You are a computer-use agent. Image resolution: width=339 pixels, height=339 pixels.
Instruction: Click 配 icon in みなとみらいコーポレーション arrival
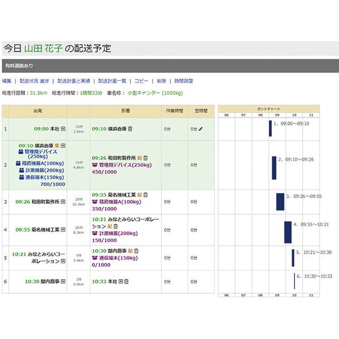110,227
